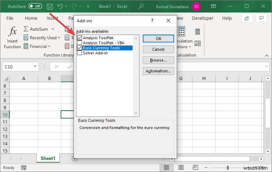Click the Calculate Now icon

[197, 32]
